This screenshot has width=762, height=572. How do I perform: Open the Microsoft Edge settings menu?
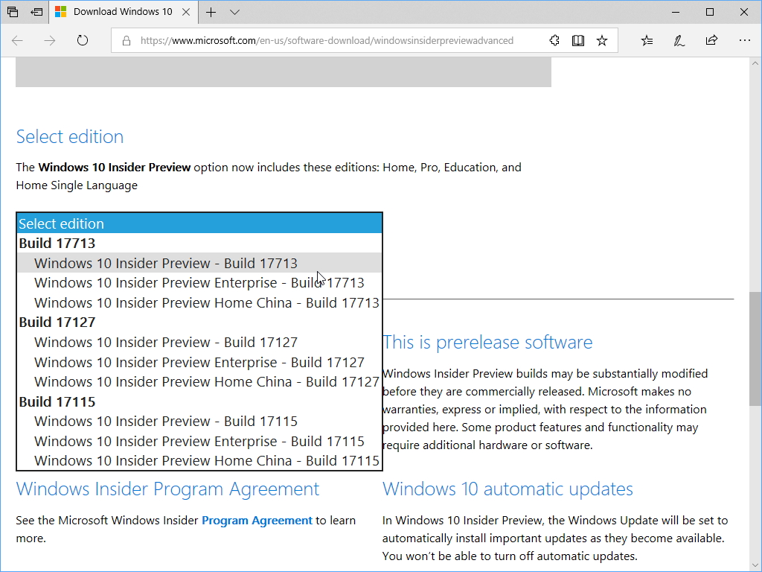[x=745, y=40]
